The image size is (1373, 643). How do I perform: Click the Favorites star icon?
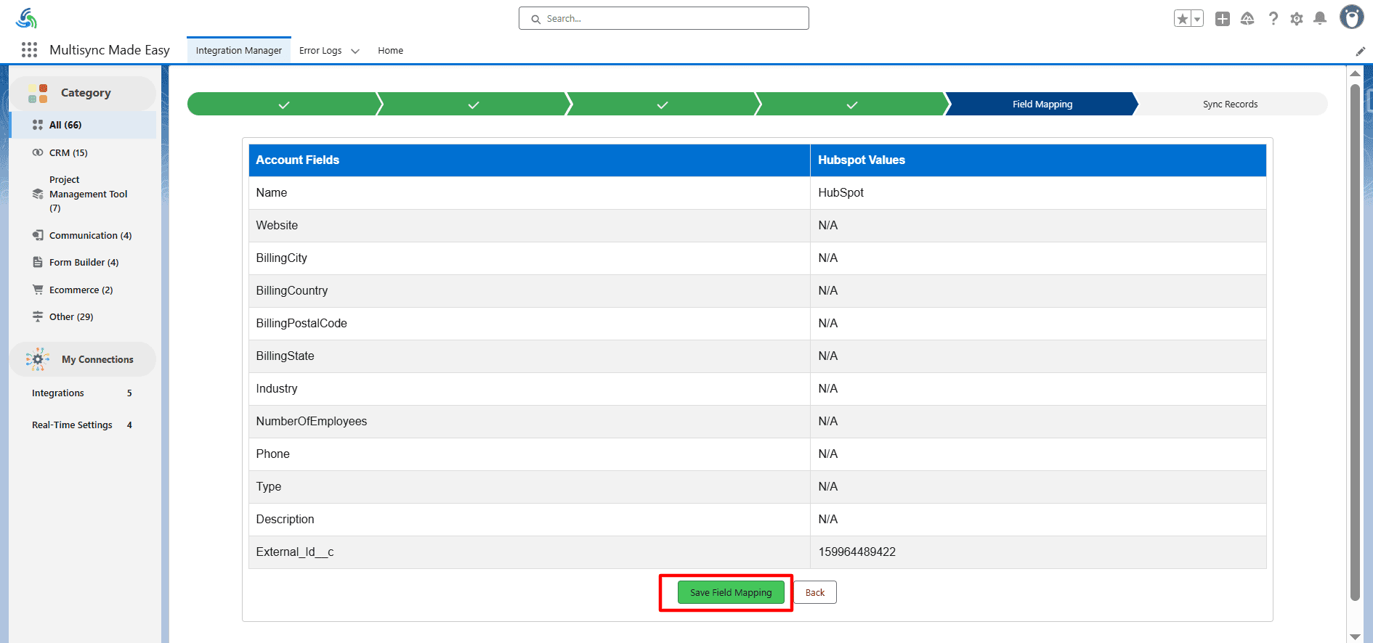coord(1182,19)
